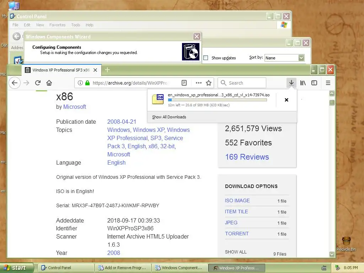This screenshot has height=273, width=364.
Task: Select ITEM TILE download option
Action: coord(236,212)
